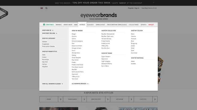197x110 pixels.
Task: Click the Special Mention ribbon badge
Action: [4, 14]
